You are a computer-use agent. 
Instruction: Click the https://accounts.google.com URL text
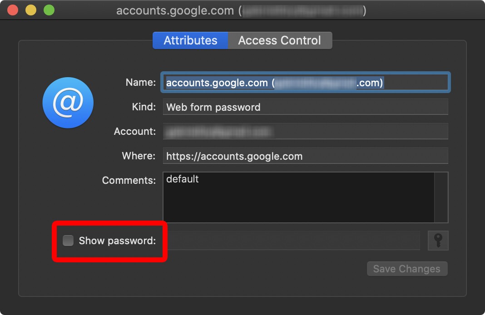pyautogui.click(x=234, y=156)
